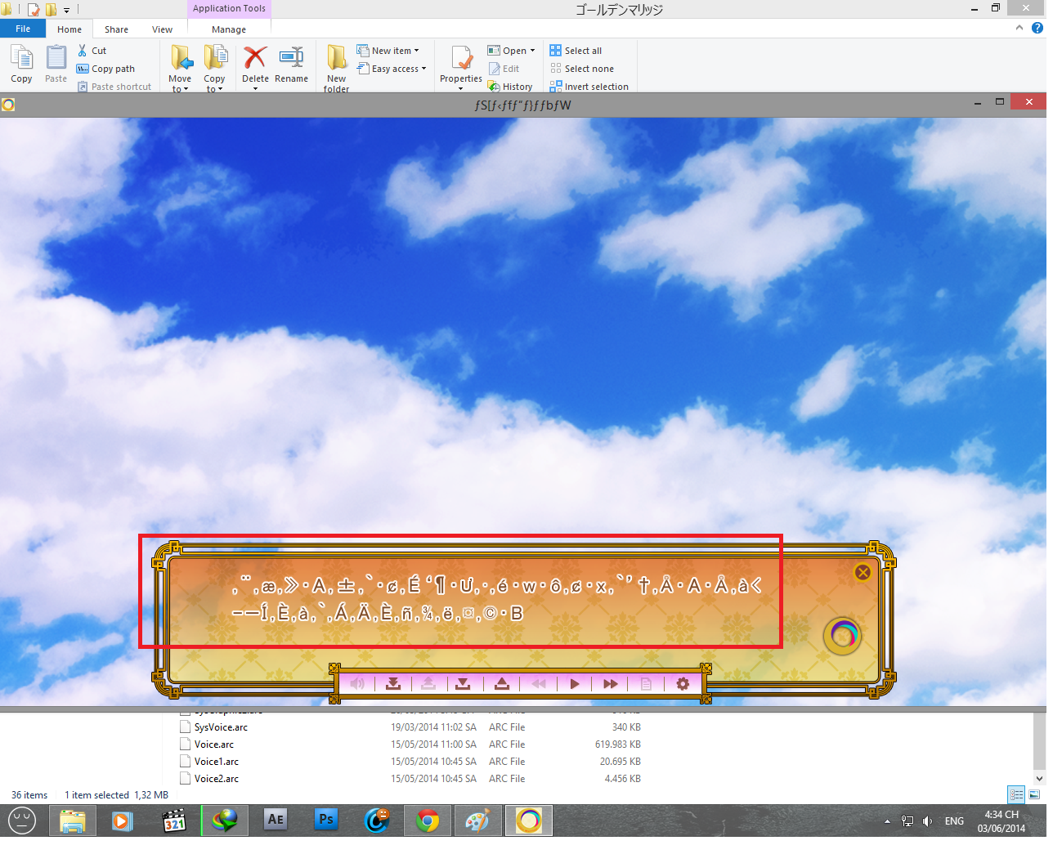Click the rewind button in game toolbar
The height and width of the screenshot is (863, 1053).
[x=539, y=683]
